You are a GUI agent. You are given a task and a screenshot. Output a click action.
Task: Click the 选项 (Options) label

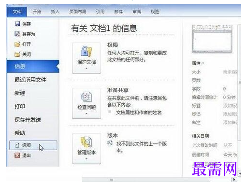pos(27,145)
